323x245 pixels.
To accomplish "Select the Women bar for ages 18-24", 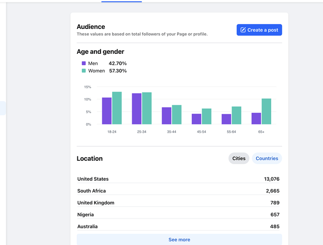I will tap(117, 108).
